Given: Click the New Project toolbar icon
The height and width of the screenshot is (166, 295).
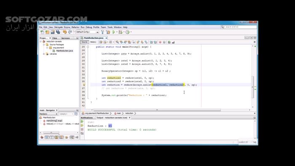Looking at the screenshot, I should click(x=47, y=32).
